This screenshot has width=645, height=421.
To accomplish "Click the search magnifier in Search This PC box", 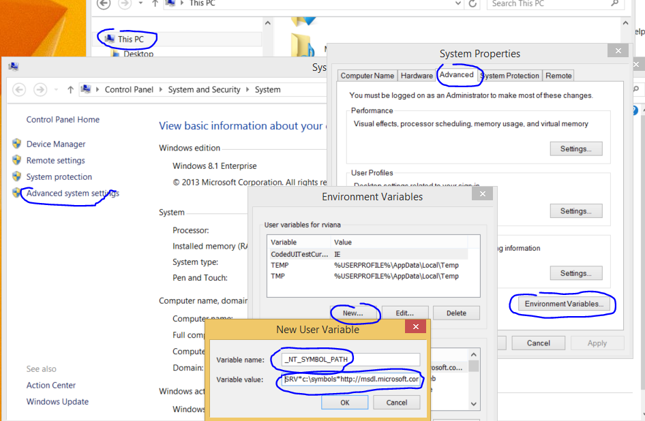I will click(x=615, y=3).
